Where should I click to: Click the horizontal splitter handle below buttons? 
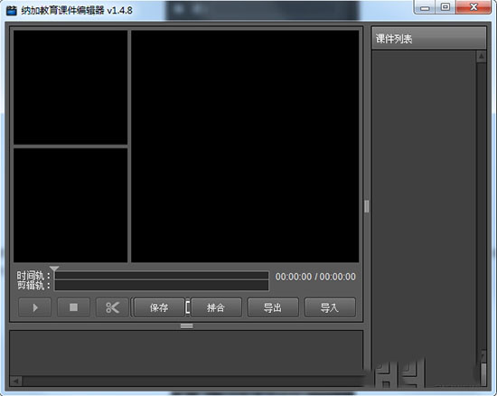[x=187, y=325]
